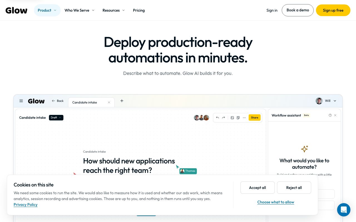Open the chat support widget
This screenshot has height=222, width=356.
click(x=344, y=210)
